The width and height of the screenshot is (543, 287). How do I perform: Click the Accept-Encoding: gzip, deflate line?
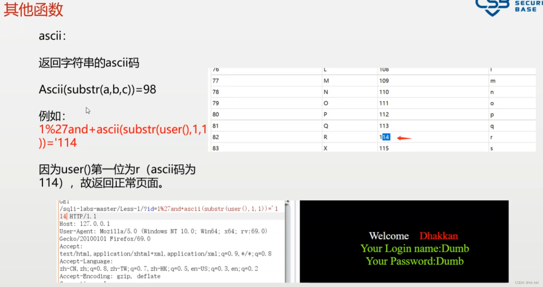click(x=110, y=276)
